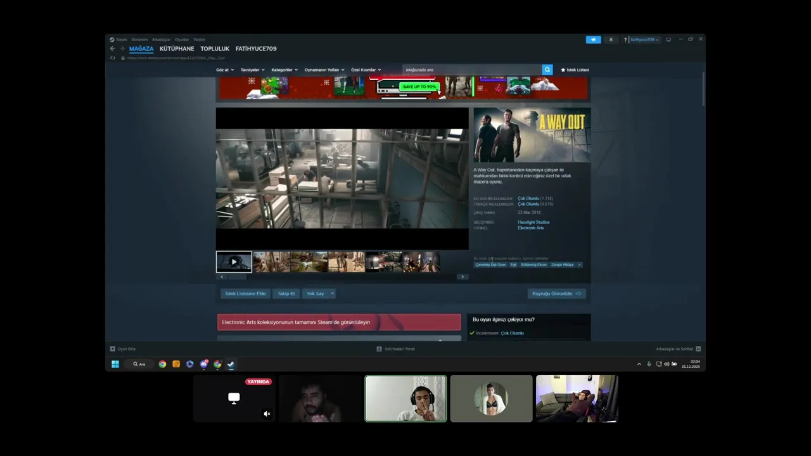The width and height of the screenshot is (811, 456).
Task: Open the Windows Start menu
Action: tap(115, 364)
